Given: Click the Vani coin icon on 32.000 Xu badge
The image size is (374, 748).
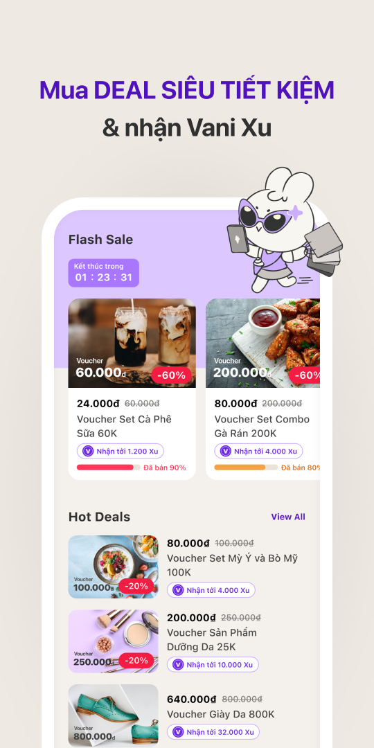Looking at the screenshot, I should coord(178,732).
